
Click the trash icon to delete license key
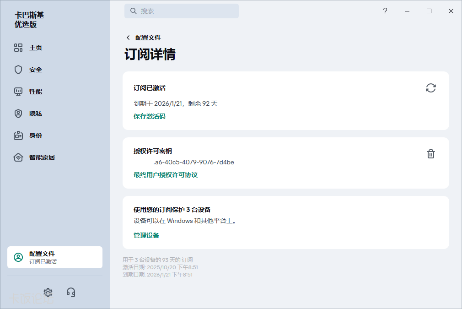[x=430, y=154]
